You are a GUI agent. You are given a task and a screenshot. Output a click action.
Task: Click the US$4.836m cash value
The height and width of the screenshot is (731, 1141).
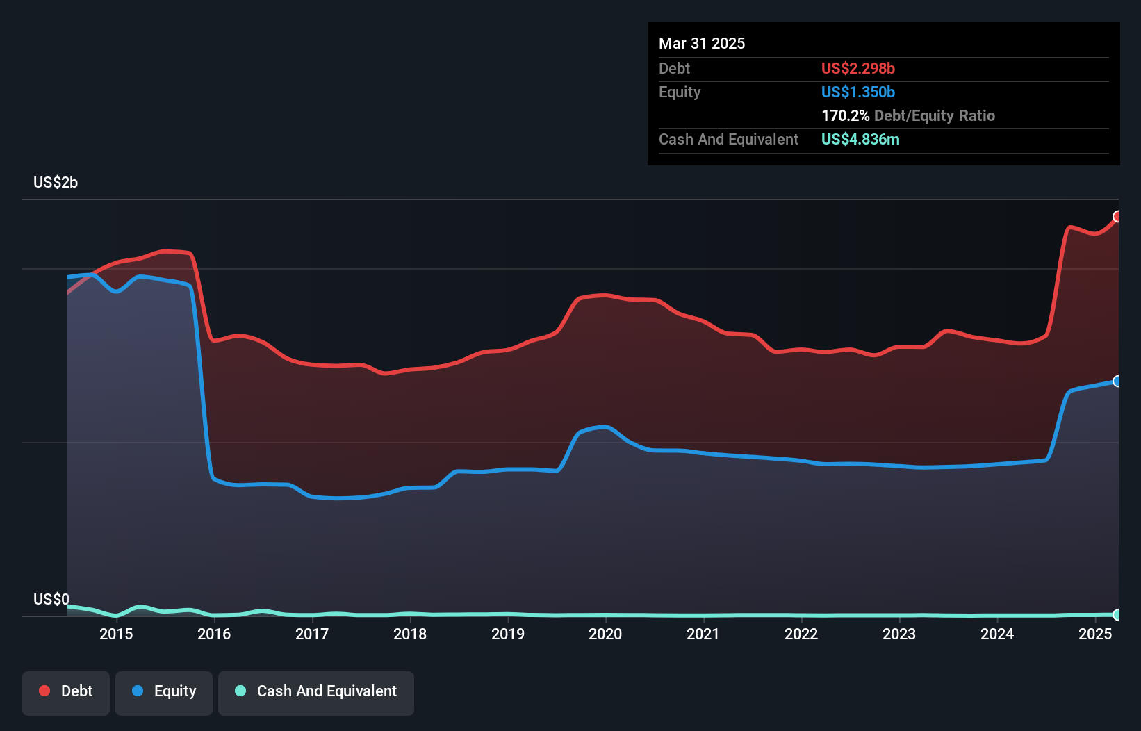pyautogui.click(x=860, y=139)
